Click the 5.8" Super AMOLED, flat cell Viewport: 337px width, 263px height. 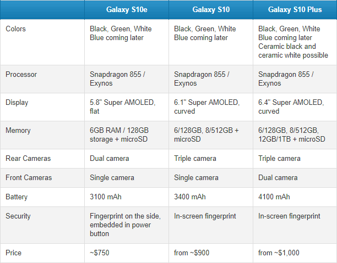[122, 107]
